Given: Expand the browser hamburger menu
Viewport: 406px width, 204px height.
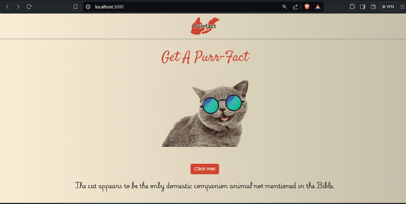Looking at the screenshot, I should coord(403,7).
